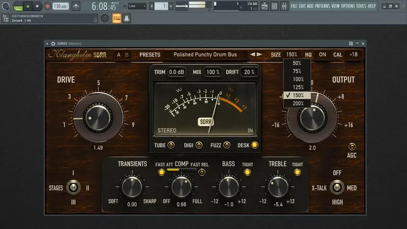Open the Line snap dropdown
This screenshot has height=229, width=407.
[137, 6]
